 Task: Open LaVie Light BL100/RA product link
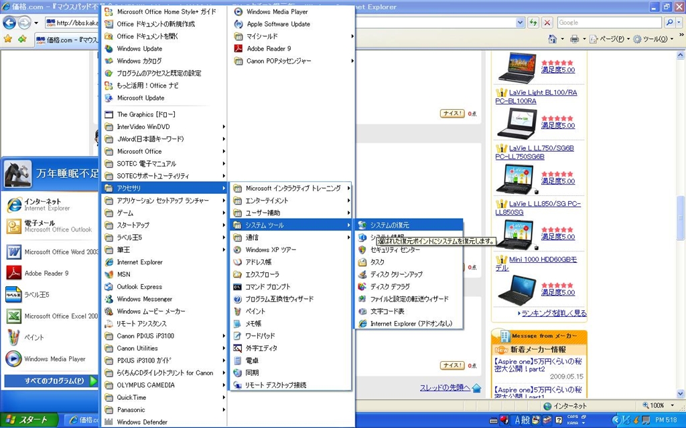tap(536, 96)
